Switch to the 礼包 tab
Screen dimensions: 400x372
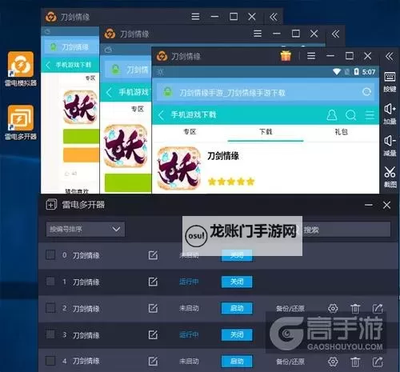point(341,132)
